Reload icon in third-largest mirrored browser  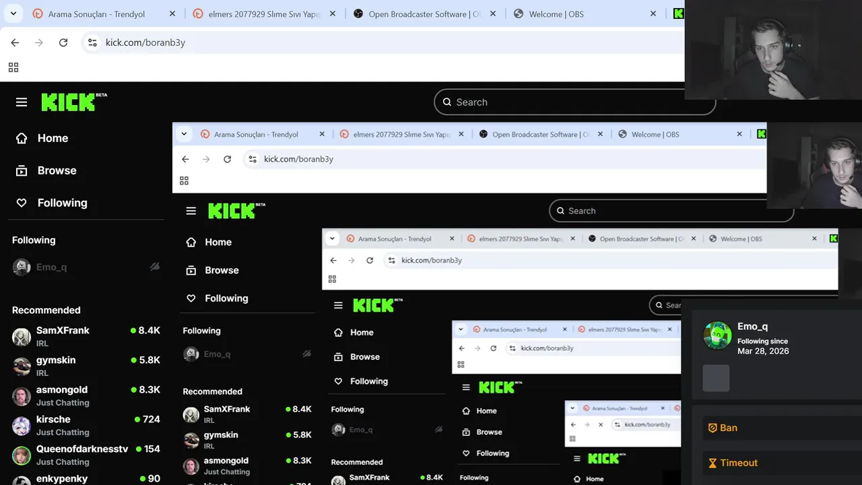tap(370, 260)
